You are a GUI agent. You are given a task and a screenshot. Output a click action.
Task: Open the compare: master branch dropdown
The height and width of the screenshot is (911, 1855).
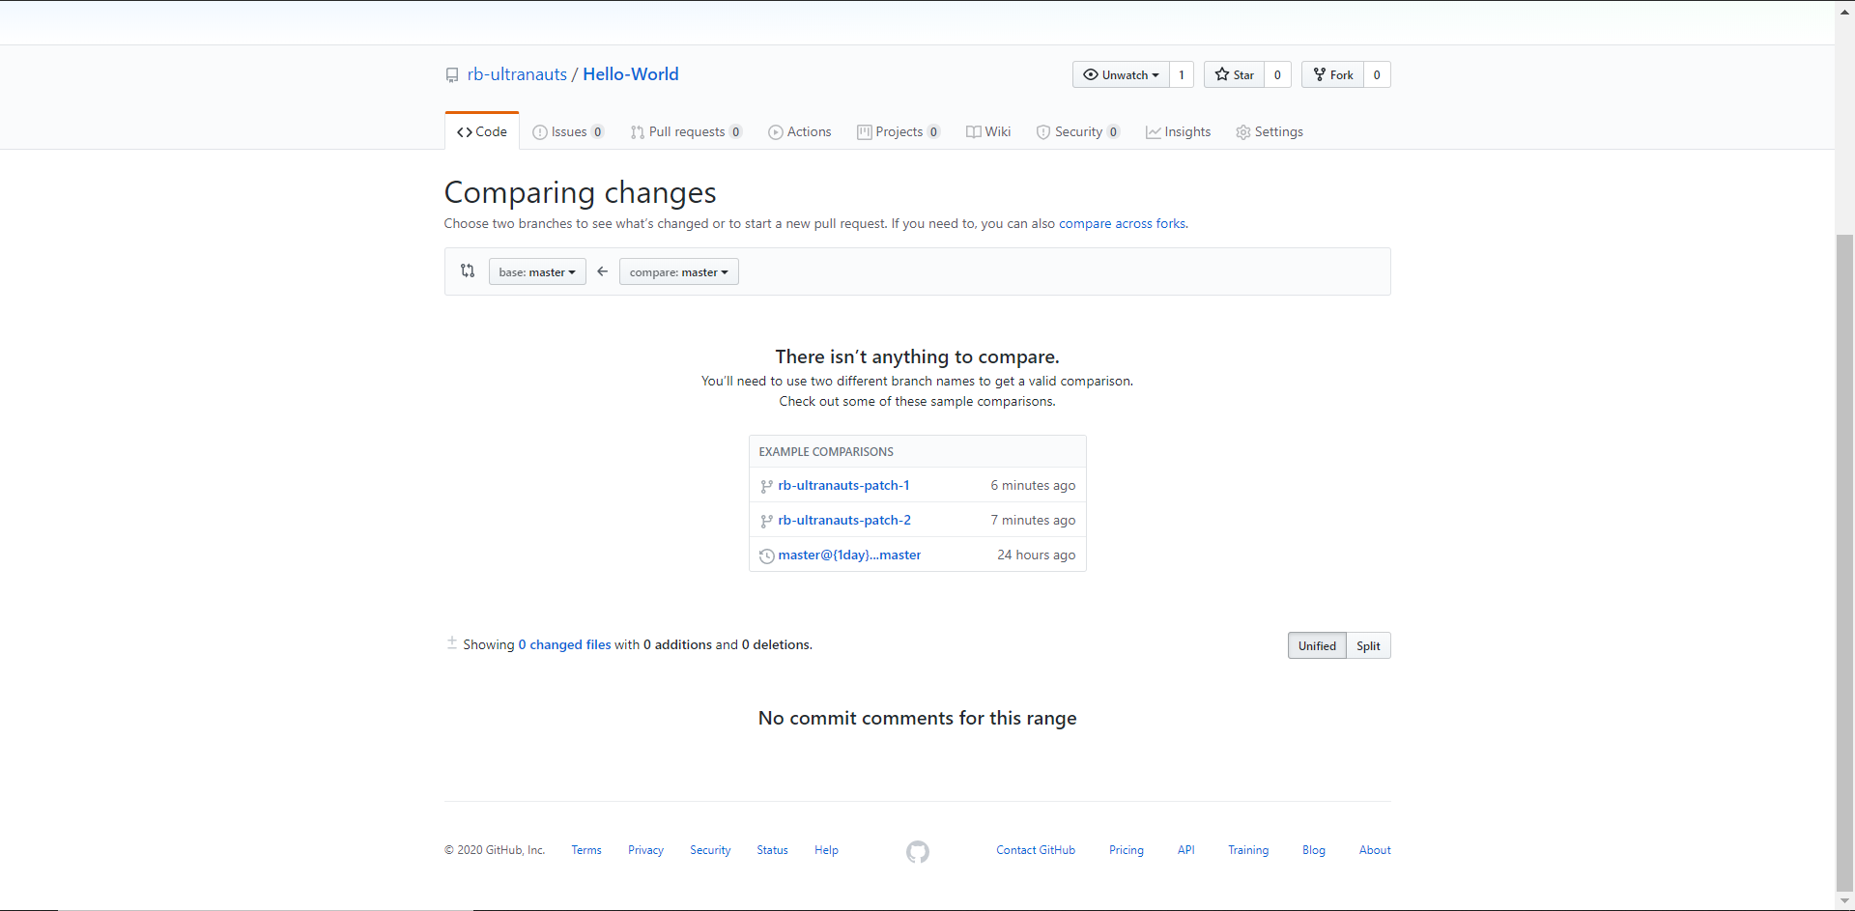coord(679,272)
